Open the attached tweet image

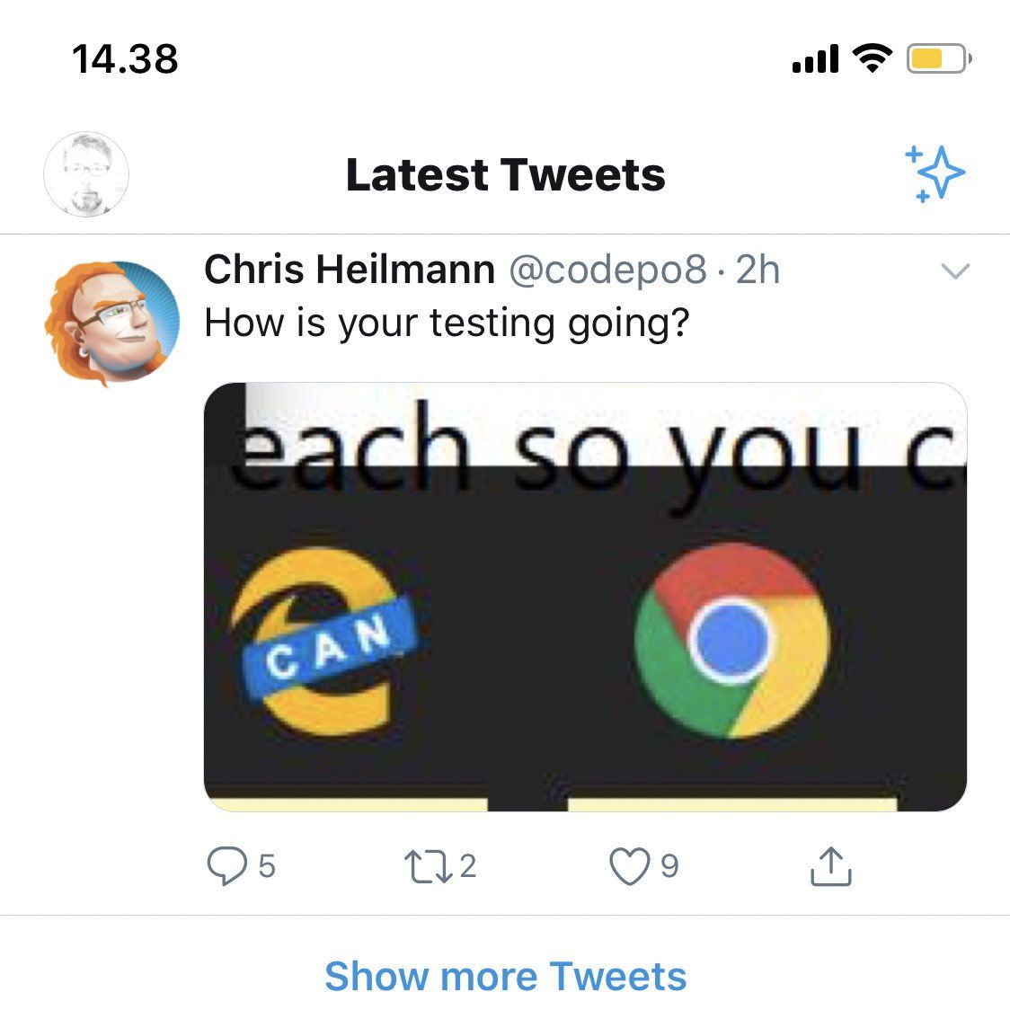point(585,597)
